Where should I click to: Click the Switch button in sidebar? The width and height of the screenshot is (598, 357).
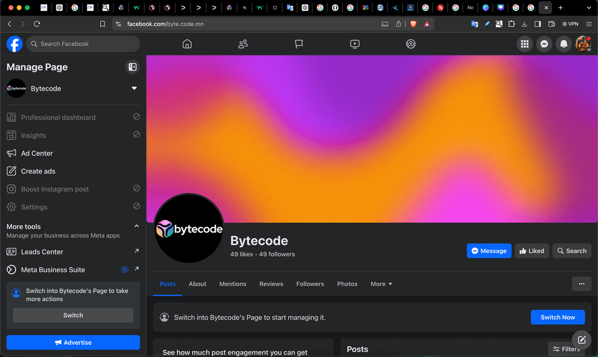point(73,315)
